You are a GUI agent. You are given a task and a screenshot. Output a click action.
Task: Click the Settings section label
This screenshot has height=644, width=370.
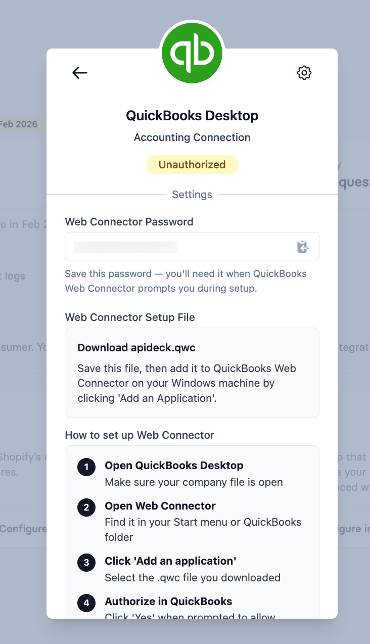[x=192, y=195]
